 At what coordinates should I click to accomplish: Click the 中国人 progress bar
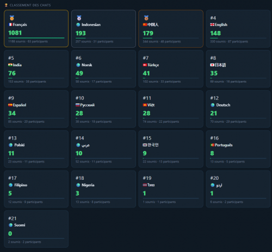click(x=171, y=38)
